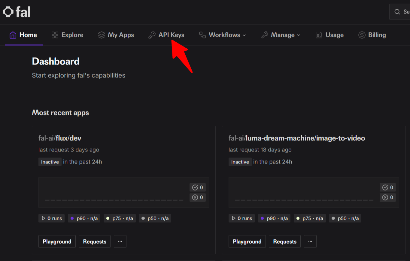Click the purple p90 dot on flux/dev
Viewport: 410px width, 261px height.
pyautogui.click(x=72, y=218)
